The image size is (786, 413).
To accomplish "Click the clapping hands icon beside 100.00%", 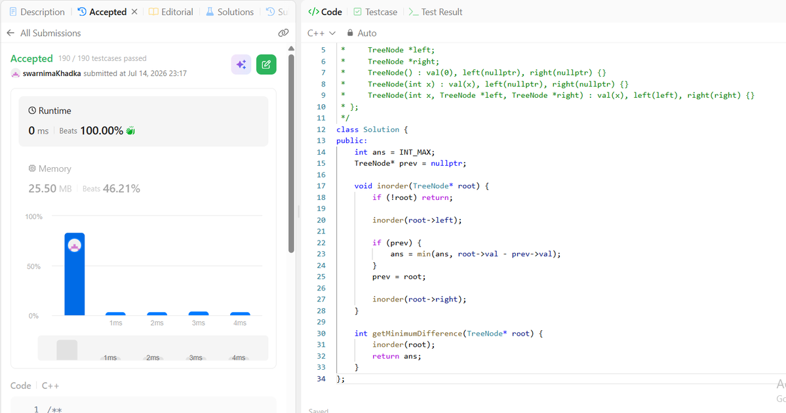I will [130, 131].
